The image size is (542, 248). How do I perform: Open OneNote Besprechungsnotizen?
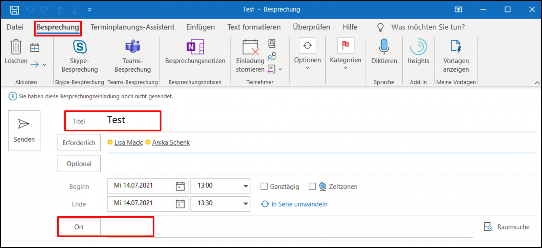coord(195,52)
